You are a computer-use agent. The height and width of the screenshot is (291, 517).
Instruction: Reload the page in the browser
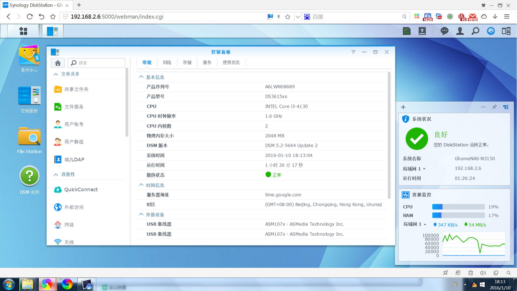pyautogui.click(x=30, y=17)
